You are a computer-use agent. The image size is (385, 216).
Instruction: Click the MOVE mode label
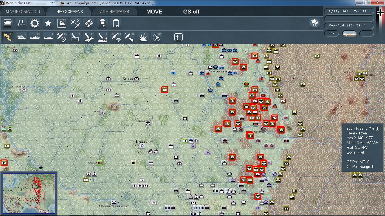pyautogui.click(x=154, y=12)
